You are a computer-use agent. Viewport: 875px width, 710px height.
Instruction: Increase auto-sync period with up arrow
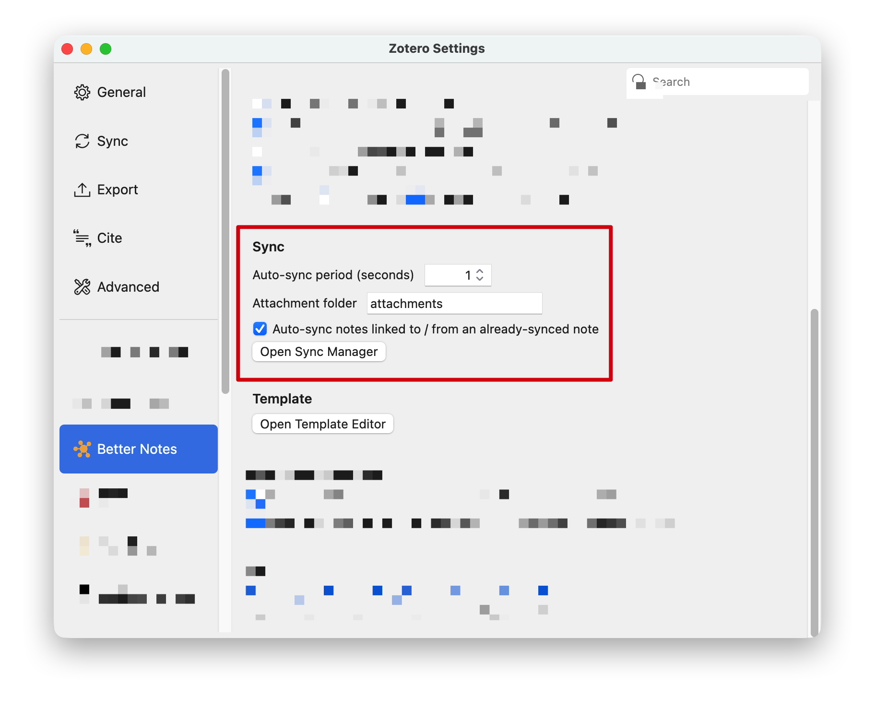[480, 271]
